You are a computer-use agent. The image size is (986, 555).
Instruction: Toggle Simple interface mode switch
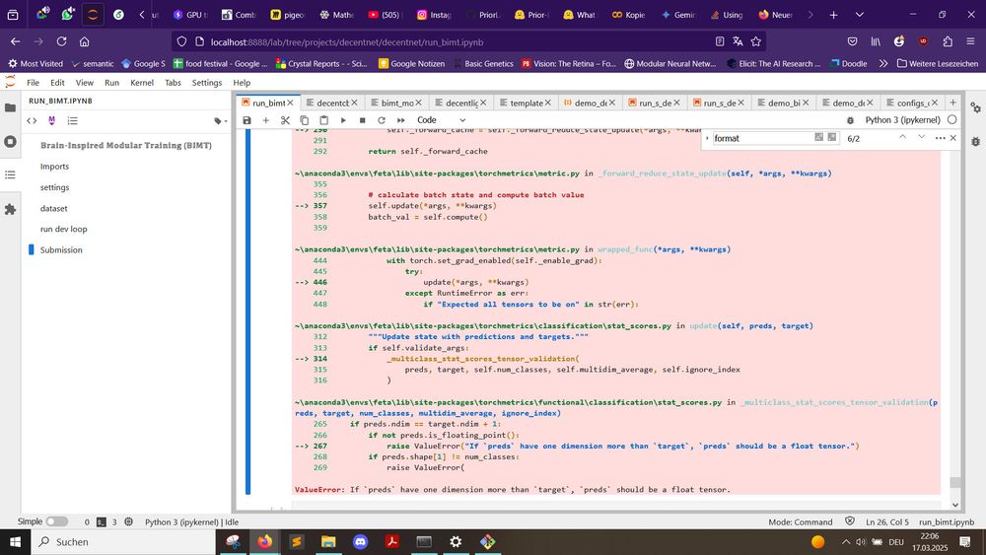56,521
